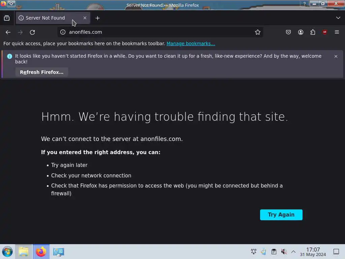Click "We can't connect to the server" text
This screenshot has height=259, width=345.
coord(112,139)
